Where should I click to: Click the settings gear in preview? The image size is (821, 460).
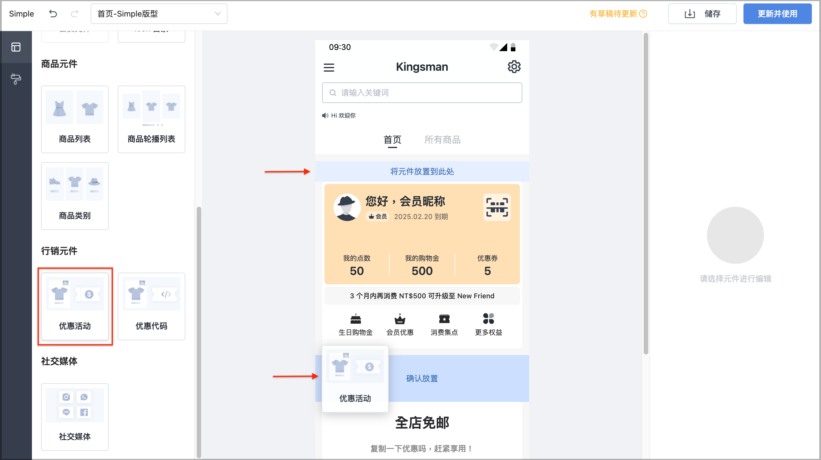(514, 67)
